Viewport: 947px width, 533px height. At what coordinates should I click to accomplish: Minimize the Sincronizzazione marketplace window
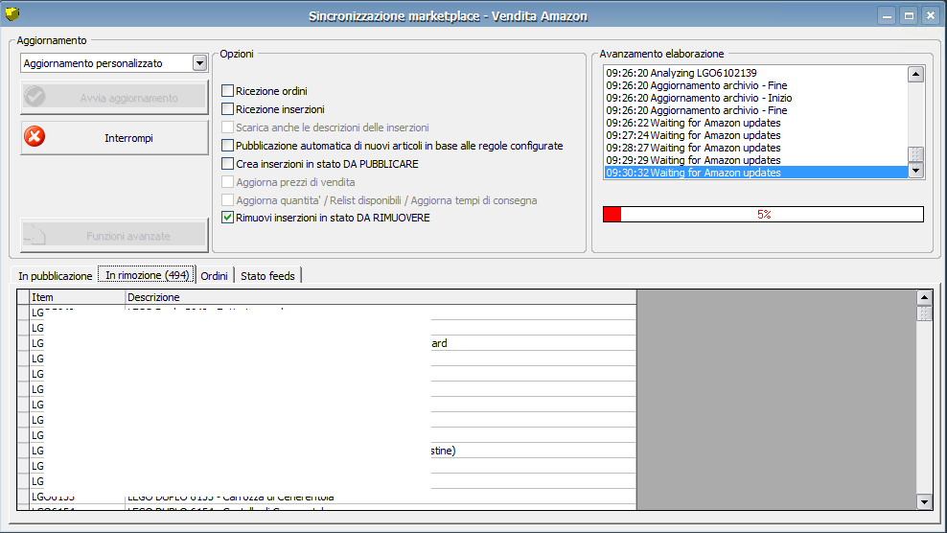[x=887, y=15]
